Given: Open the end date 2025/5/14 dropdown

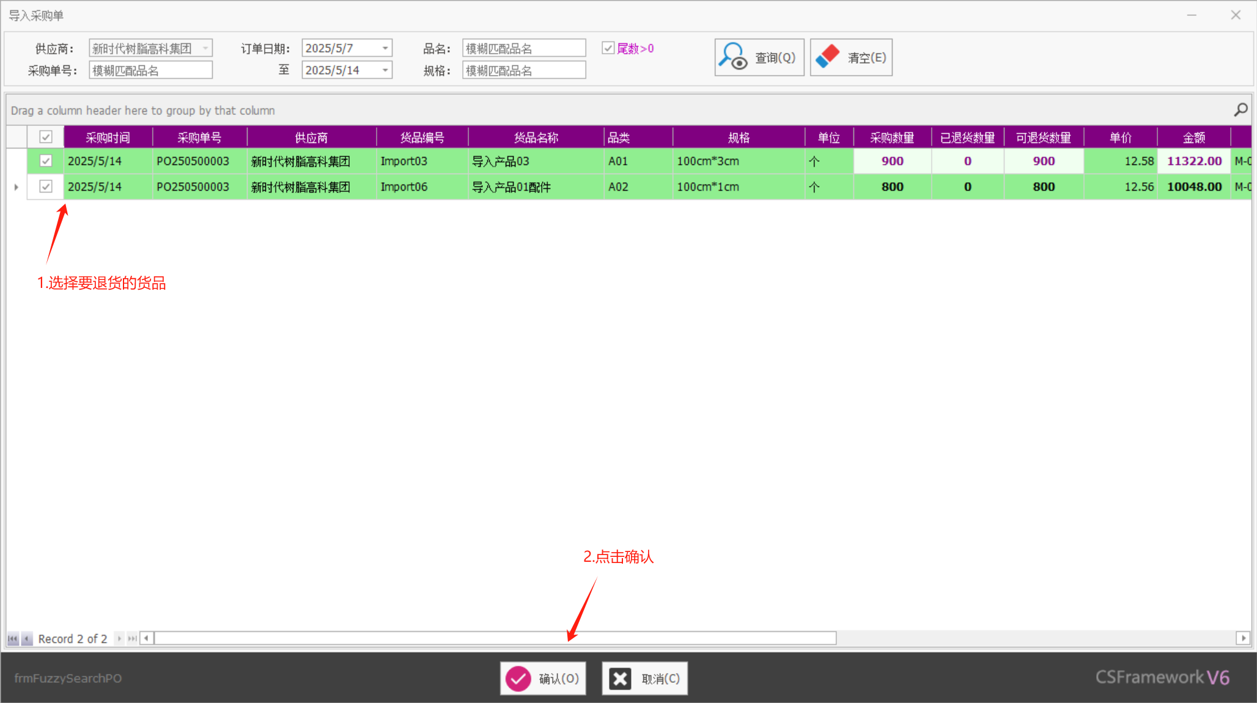Looking at the screenshot, I should [385, 70].
